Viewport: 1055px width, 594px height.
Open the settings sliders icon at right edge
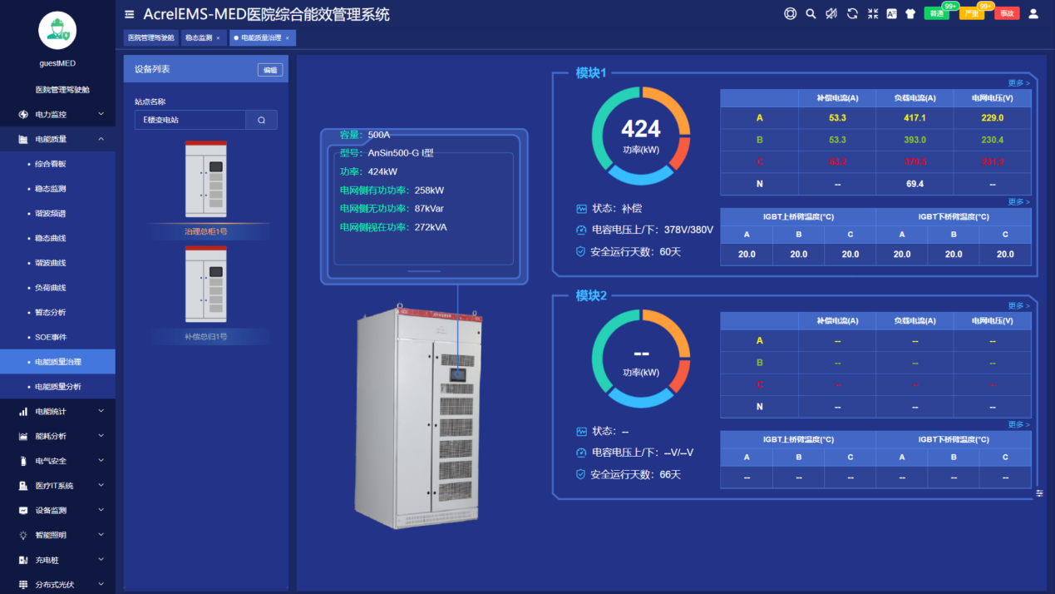click(x=1039, y=493)
